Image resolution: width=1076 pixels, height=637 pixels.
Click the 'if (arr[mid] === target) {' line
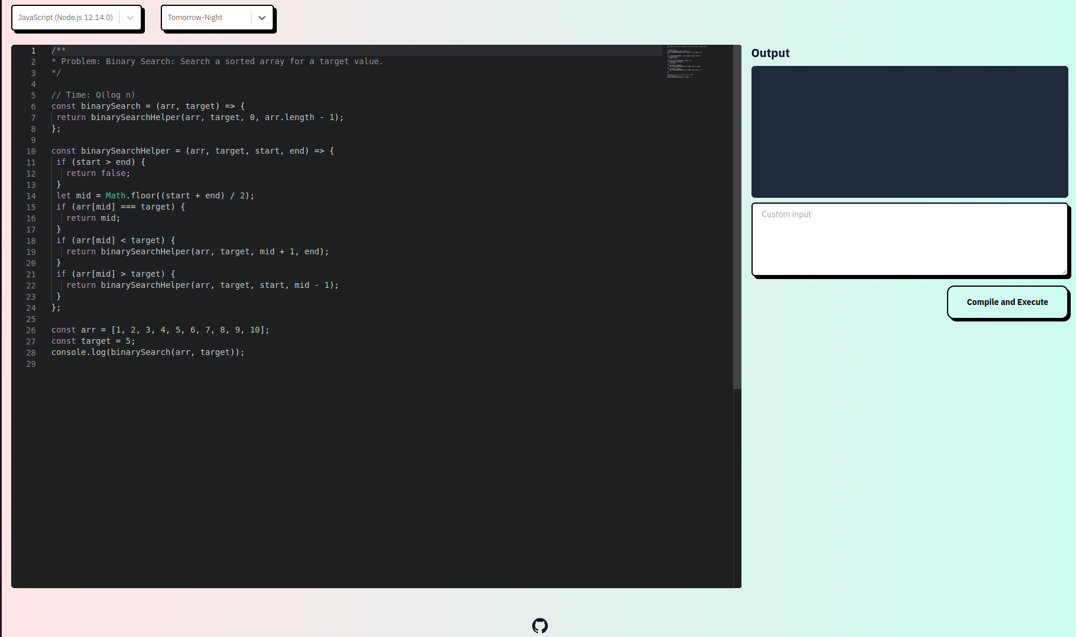pyautogui.click(x=121, y=207)
